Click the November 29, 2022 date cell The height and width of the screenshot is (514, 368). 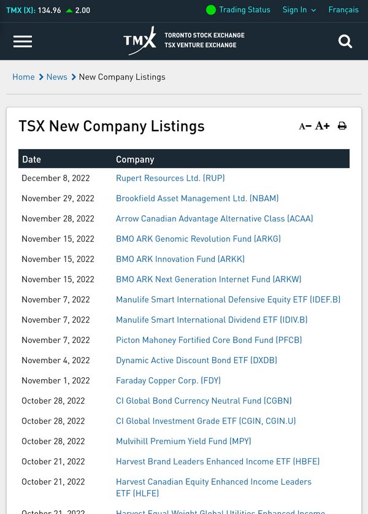point(58,198)
